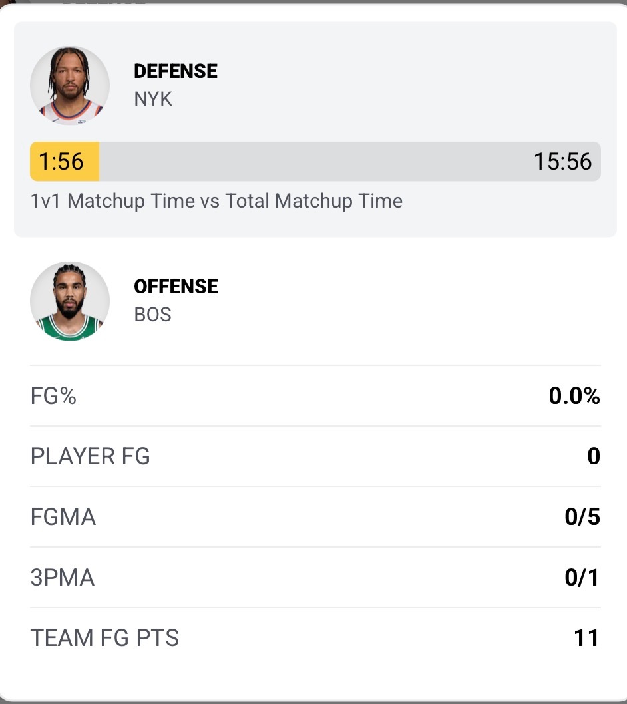The width and height of the screenshot is (627, 704).
Task: Click the NYK defender's player headshot
Action: point(70,85)
